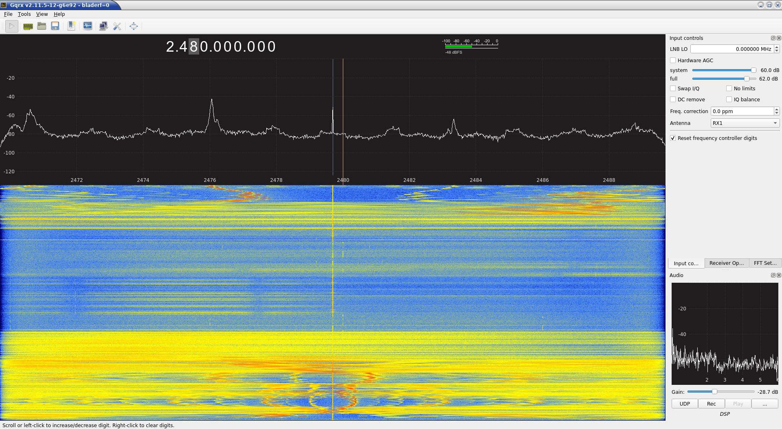Increase Freq. correction ppm up arrow
This screenshot has width=782, height=430.
click(x=777, y=109)
